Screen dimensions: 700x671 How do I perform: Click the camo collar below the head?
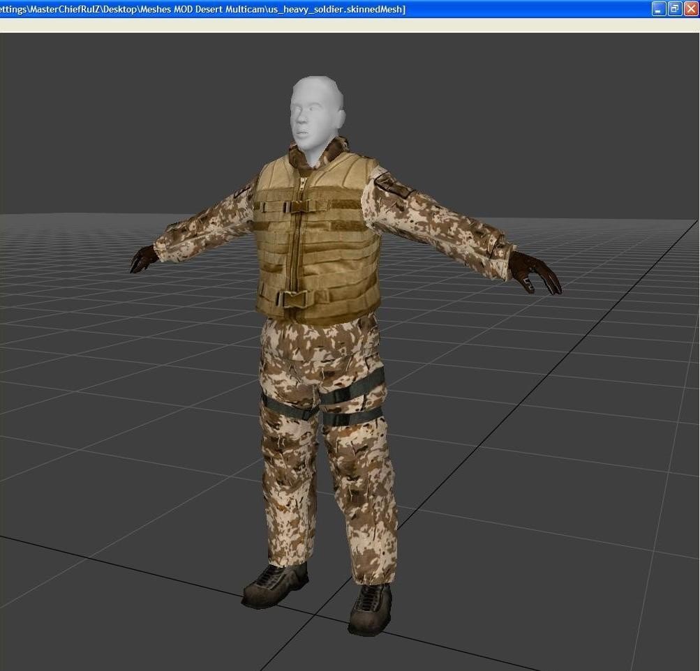tap(306, 157)
